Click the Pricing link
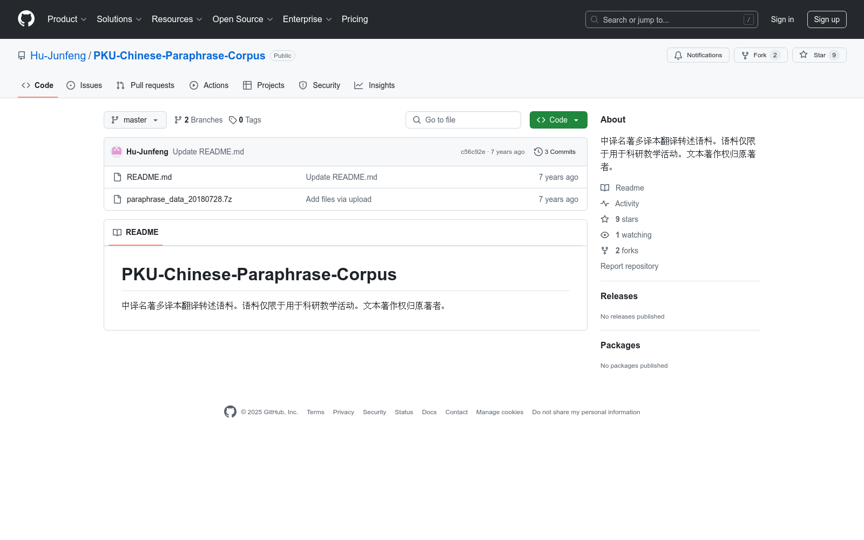864x540 pixels. (x=355, y=19)
